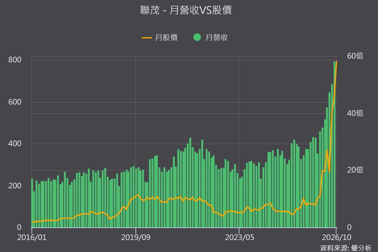Click the first revenue bar at 2016/01
This screenshot has height=252, width=378.
pyautogui.click(x=32, y=203)
